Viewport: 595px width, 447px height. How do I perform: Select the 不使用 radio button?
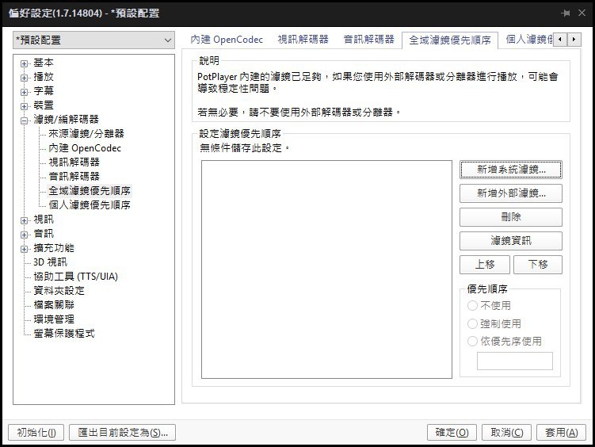coord(472,305)
